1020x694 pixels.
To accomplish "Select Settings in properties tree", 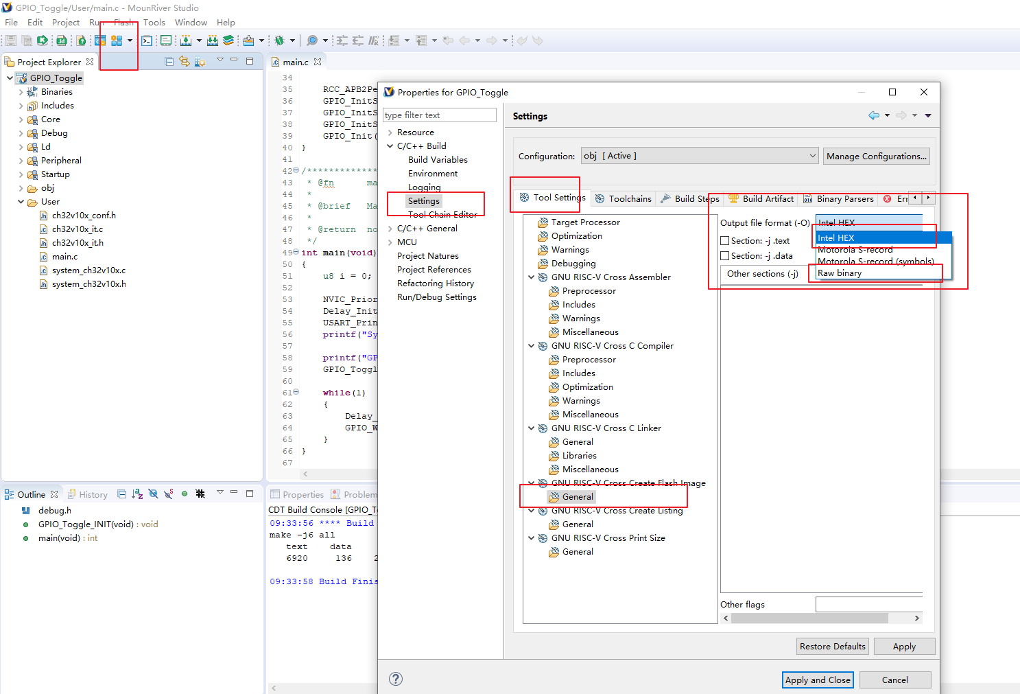I will click(424, 201).
